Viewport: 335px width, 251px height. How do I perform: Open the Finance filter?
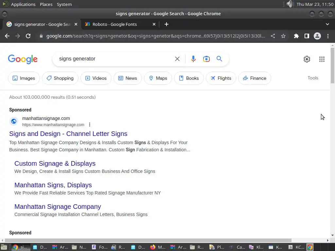pyautogui.click(x=255, y=78)
